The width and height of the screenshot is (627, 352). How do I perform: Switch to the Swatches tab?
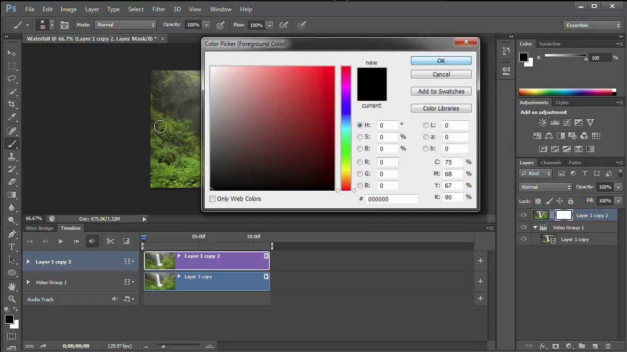tap(550, 44)
